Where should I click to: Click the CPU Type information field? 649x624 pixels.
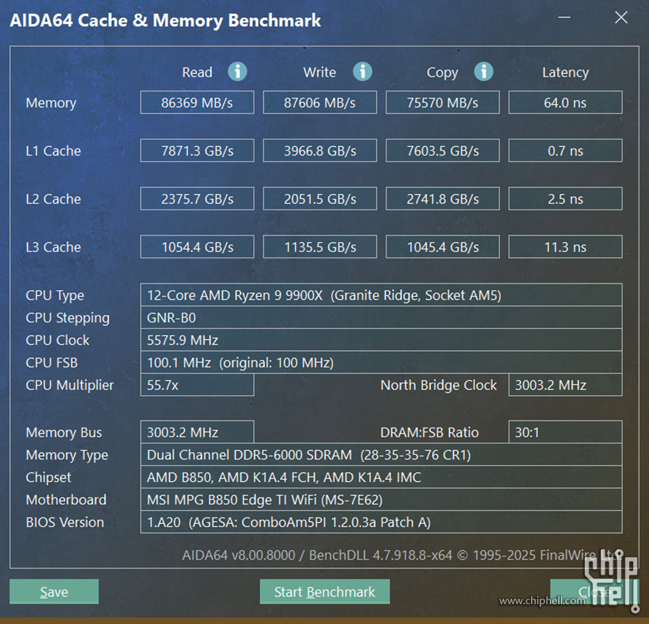(x=381, y=295)
